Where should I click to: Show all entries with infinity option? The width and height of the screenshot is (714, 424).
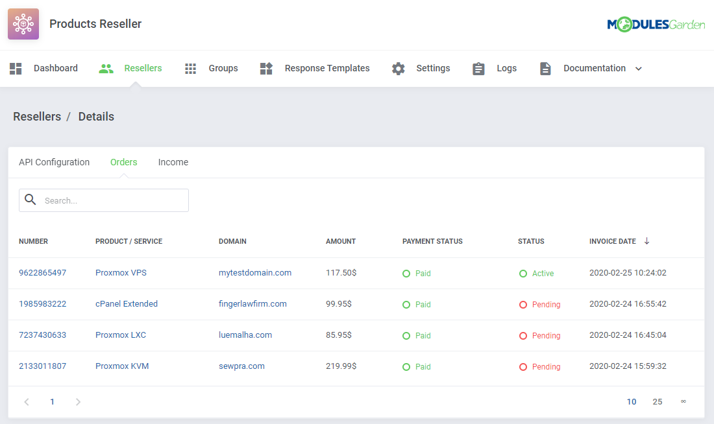pyautogui.click(x=683, y=401)
